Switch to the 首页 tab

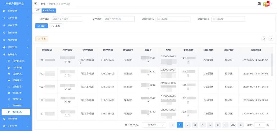[x=37, y=10]
